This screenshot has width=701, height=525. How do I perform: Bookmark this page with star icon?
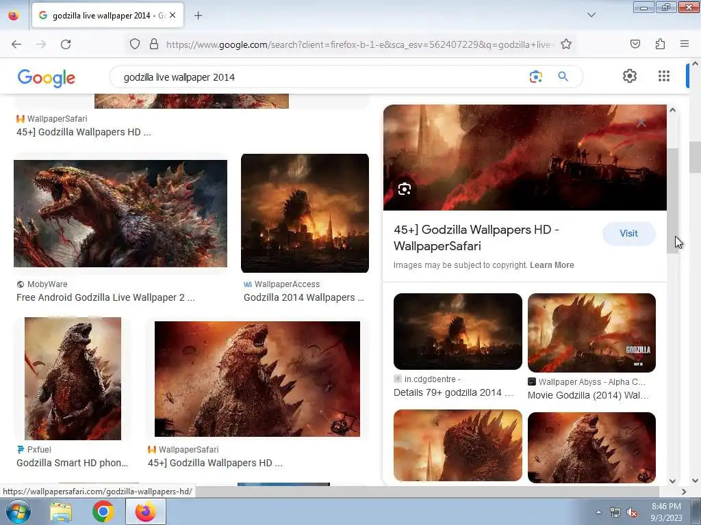(x=566, y=44)
